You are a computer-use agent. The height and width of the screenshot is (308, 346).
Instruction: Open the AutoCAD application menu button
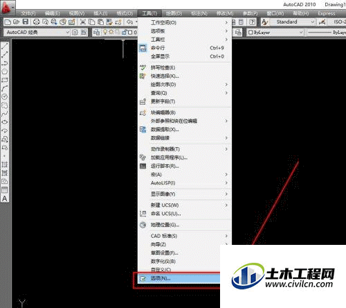point(8,8)
